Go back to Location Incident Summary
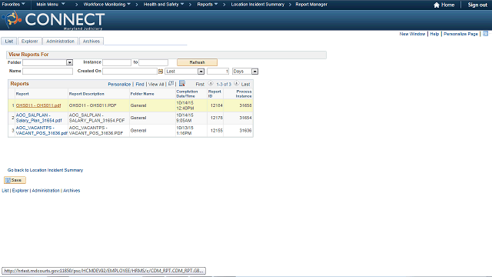 45,170
